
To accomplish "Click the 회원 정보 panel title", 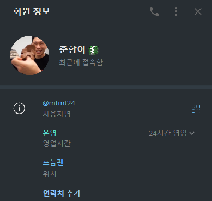I will [x=32, y=11].
